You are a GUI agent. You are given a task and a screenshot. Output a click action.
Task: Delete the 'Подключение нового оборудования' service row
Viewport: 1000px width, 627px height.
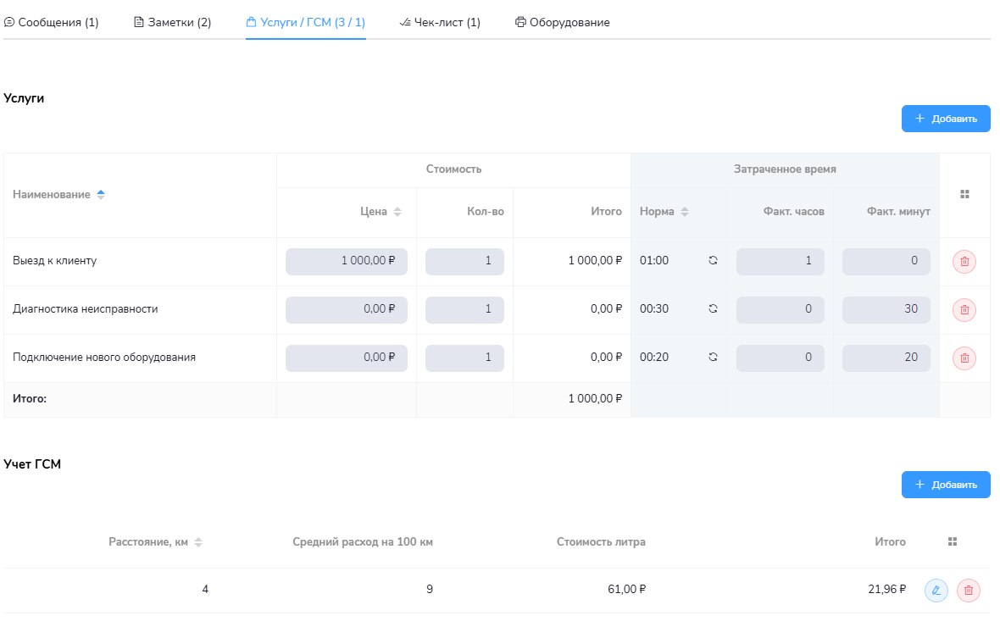point(964,358)
